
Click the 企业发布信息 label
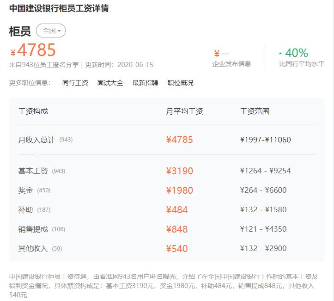231,64
